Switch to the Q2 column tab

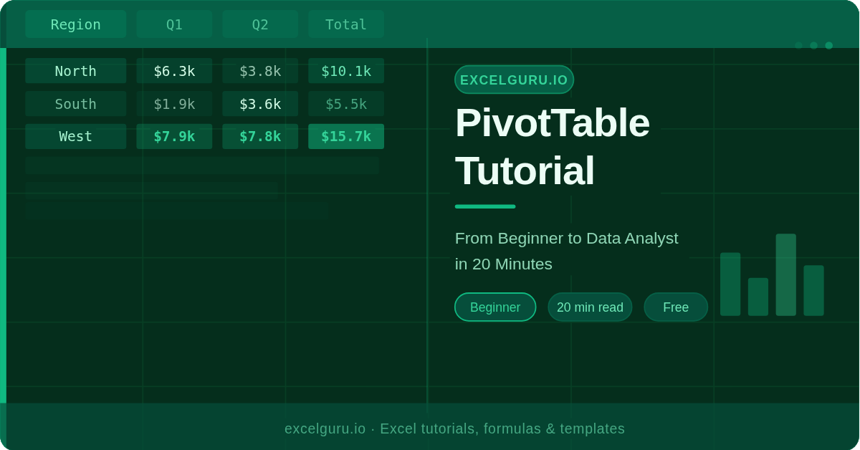pos(260,24)
